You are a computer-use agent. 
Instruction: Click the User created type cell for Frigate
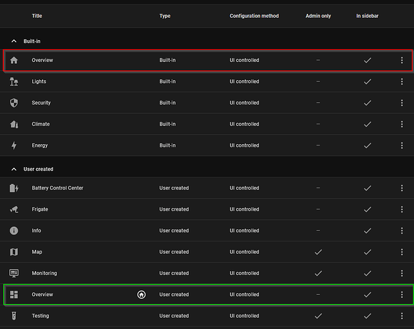tap(174, 209)
